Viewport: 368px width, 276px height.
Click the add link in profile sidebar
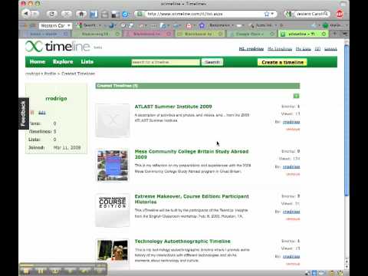42,113
